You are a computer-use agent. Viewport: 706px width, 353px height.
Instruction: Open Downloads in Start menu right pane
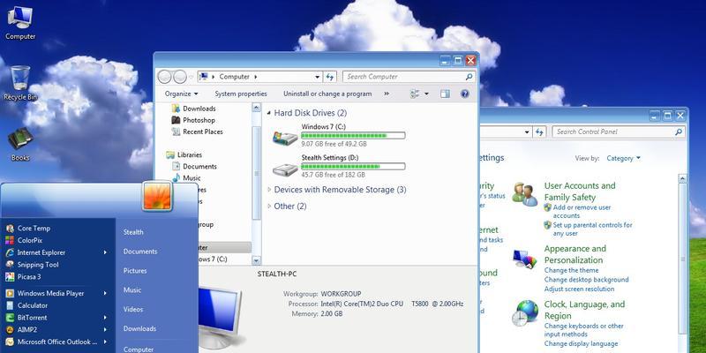[x=140, y=328]
